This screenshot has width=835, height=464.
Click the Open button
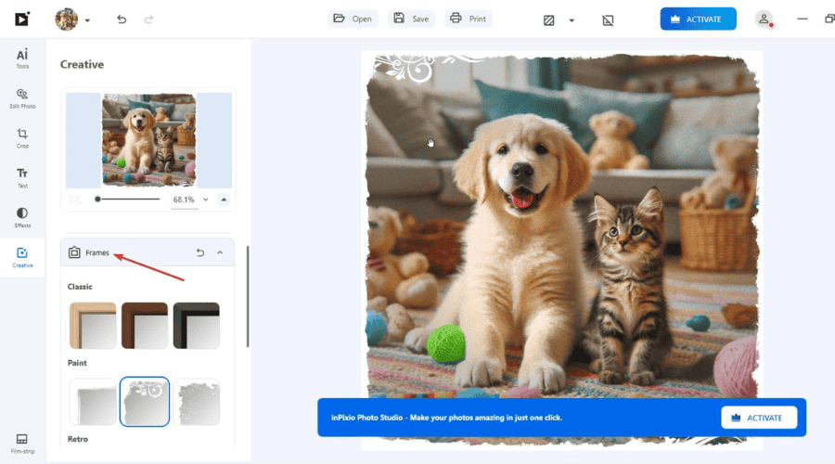coord(353,19)
